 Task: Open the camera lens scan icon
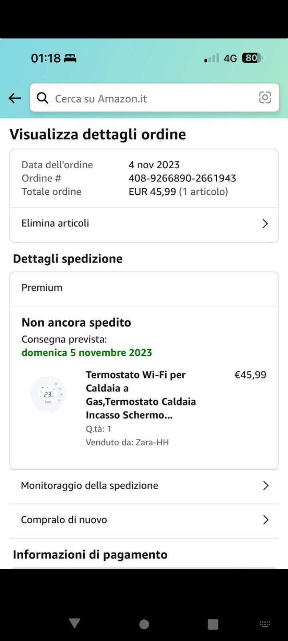265,97
